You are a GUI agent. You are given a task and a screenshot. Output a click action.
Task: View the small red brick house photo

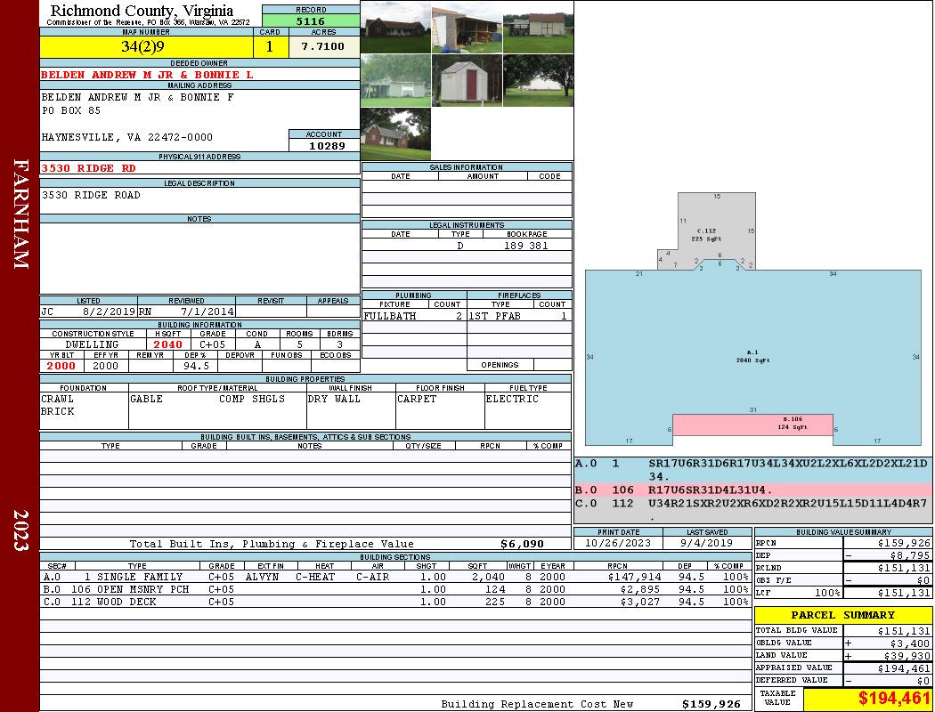[x=395, y=134]
